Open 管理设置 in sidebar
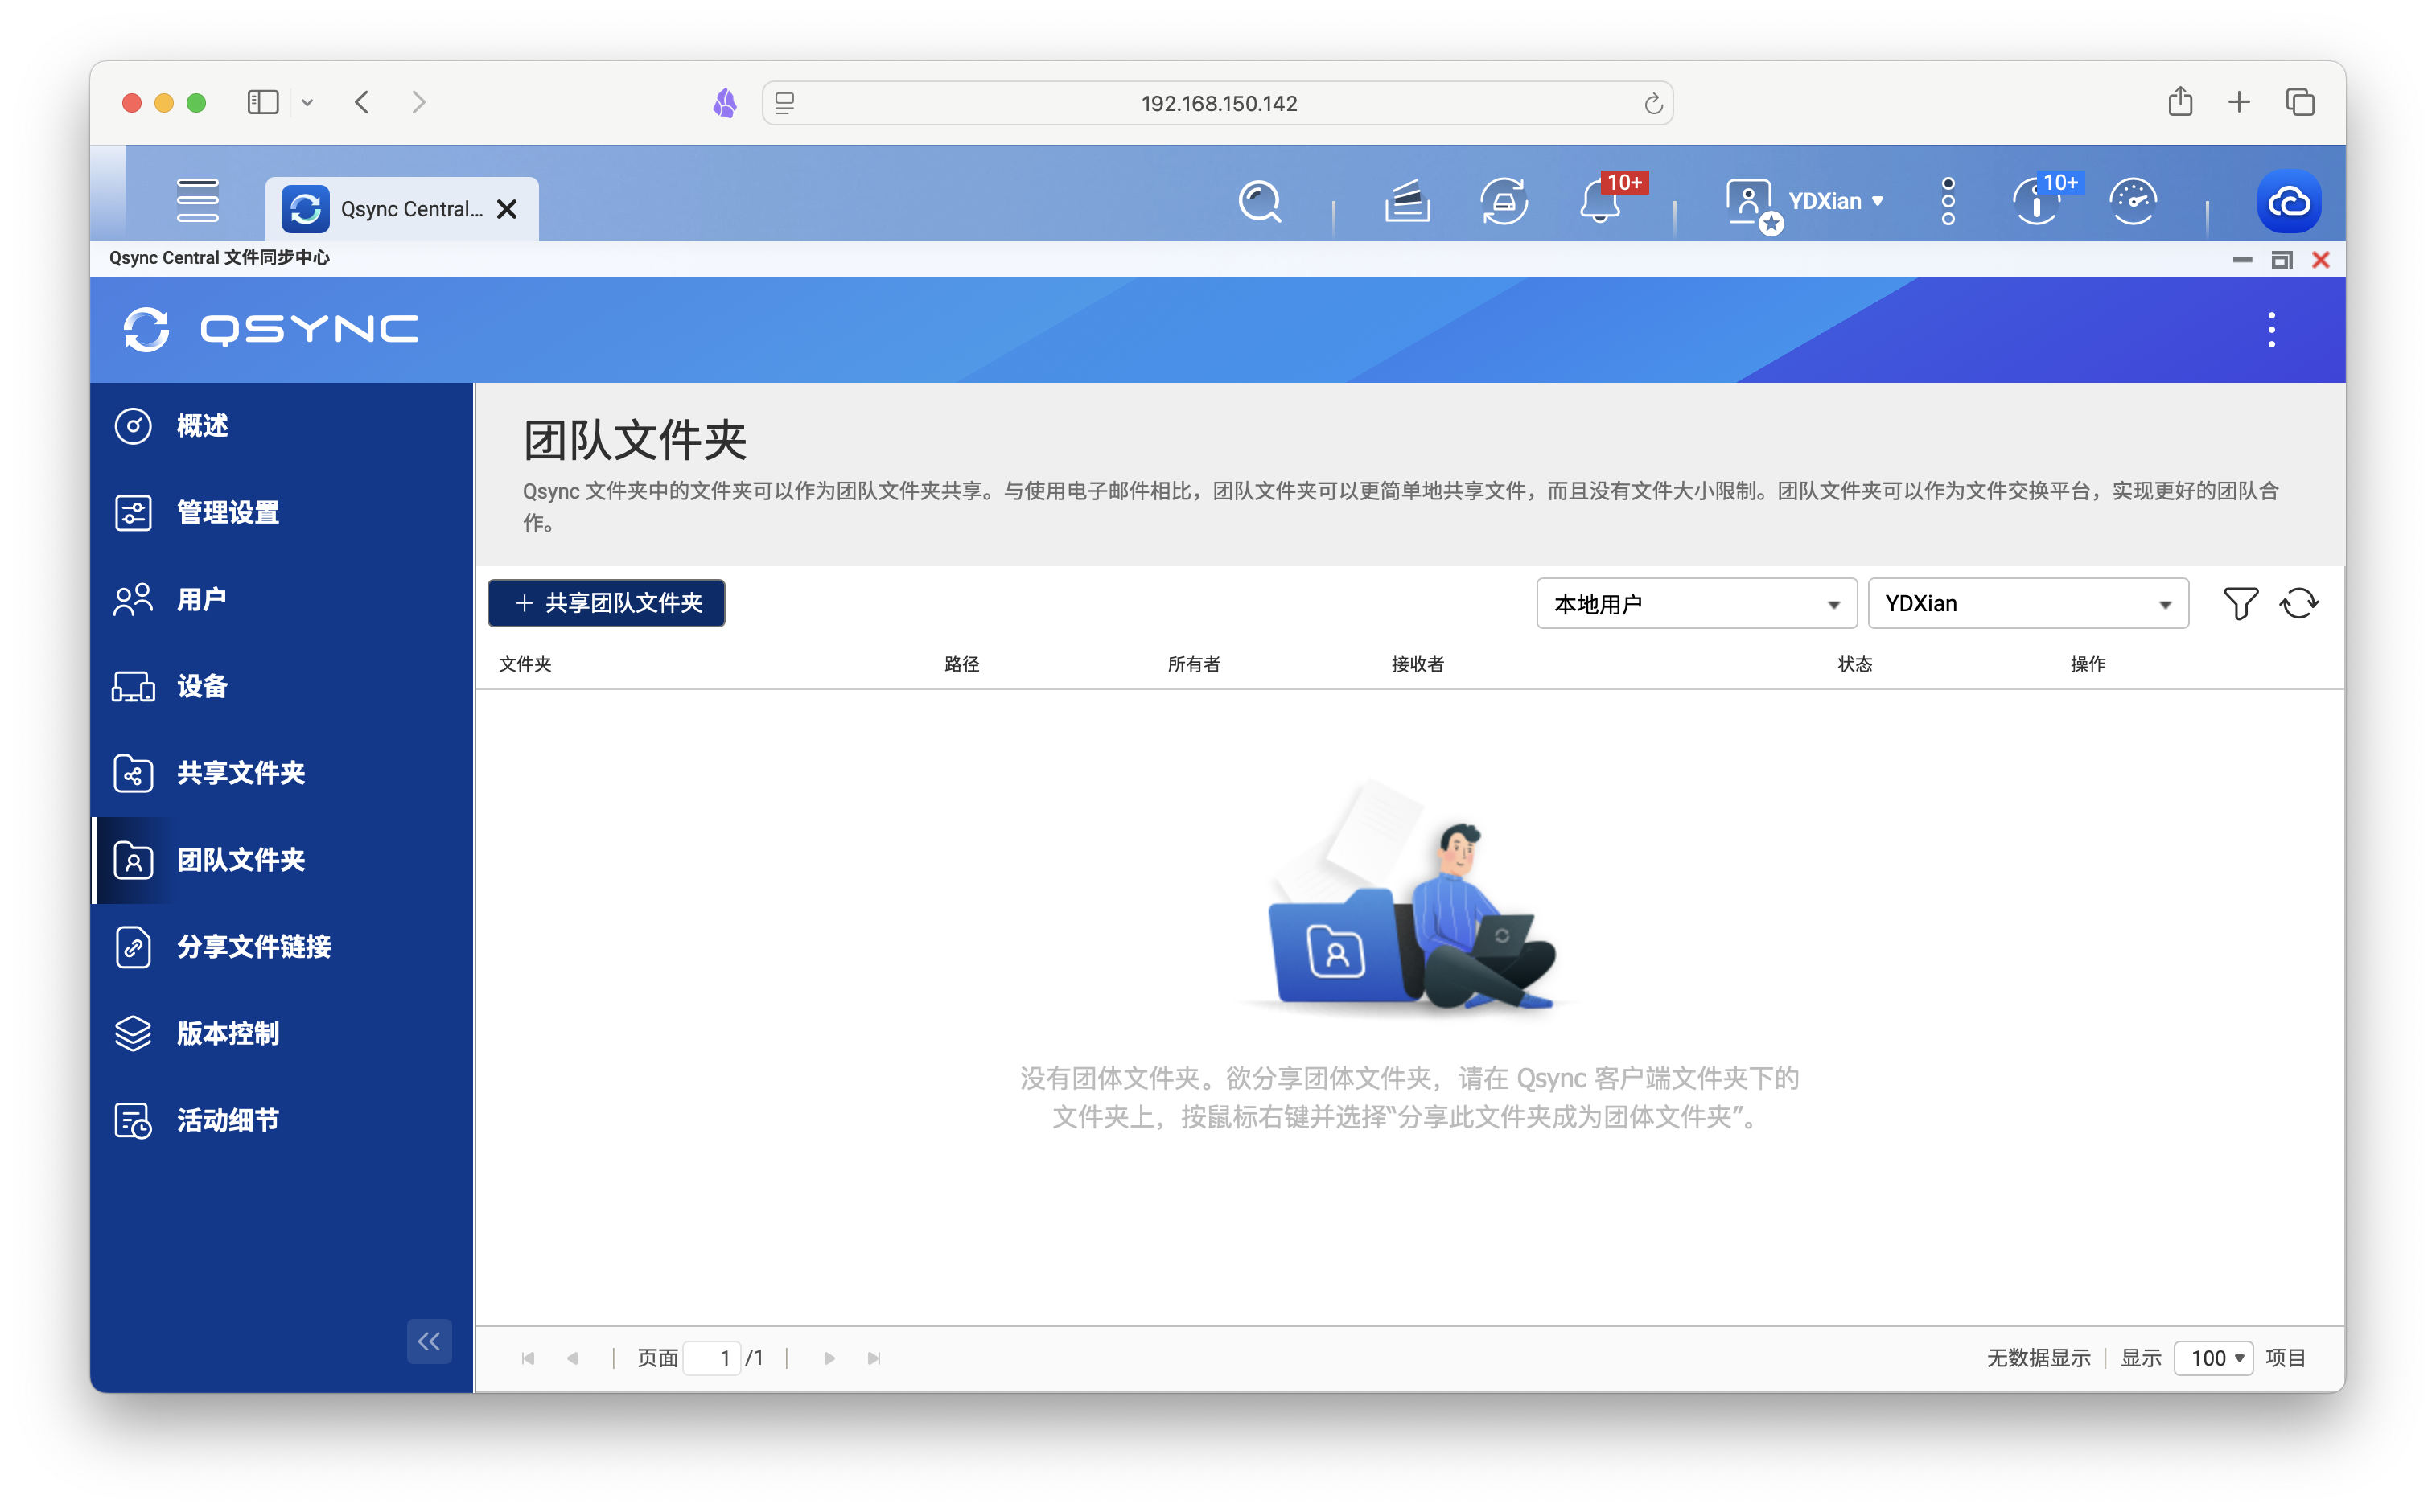Screen dimensions: 2436x1512 click(282, 512)
